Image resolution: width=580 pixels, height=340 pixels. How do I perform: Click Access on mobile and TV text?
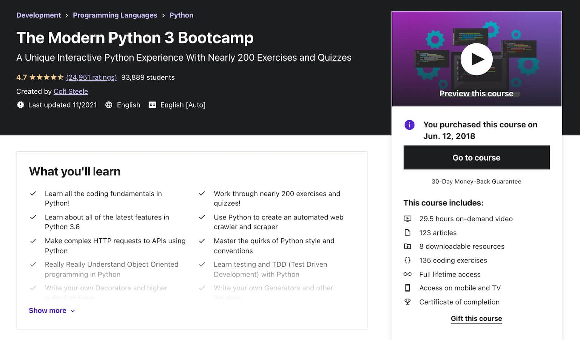click(x=460, y=288)
